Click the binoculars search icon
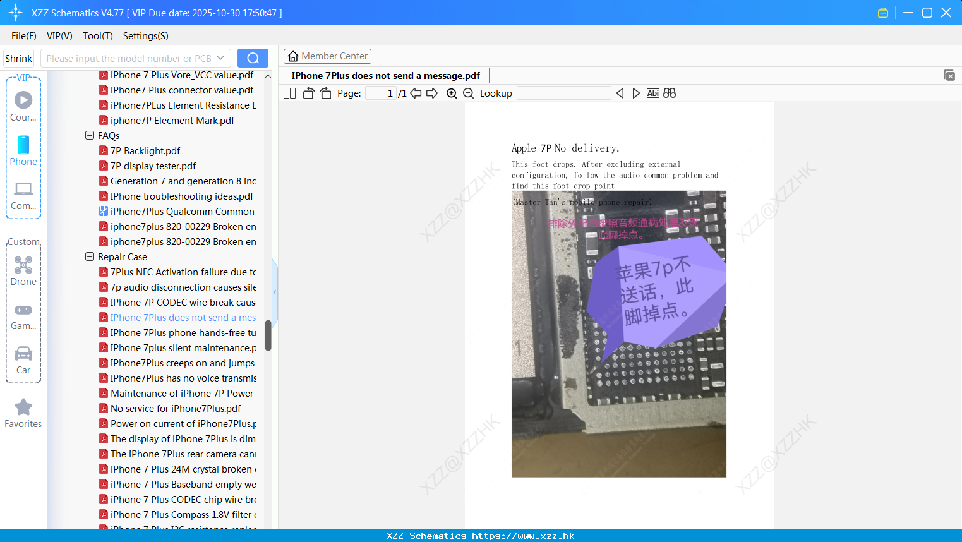This screenshot has width=962, height=542. pos(670,93)
